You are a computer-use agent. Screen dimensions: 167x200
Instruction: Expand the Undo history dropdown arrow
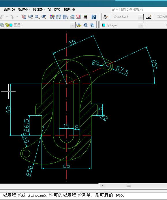point(7,17)
